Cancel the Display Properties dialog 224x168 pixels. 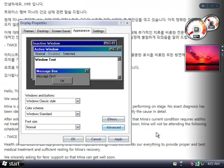tap(96, 139)
